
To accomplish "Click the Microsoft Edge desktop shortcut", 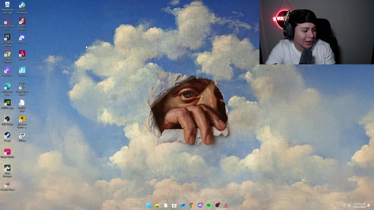I will [7, 90].
